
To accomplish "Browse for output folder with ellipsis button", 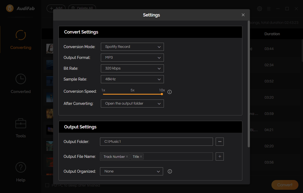I will click(x=220, y=142).
